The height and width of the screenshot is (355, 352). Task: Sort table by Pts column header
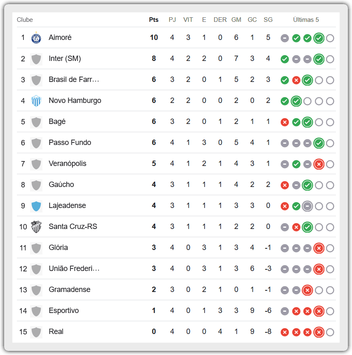coord(154,20)
